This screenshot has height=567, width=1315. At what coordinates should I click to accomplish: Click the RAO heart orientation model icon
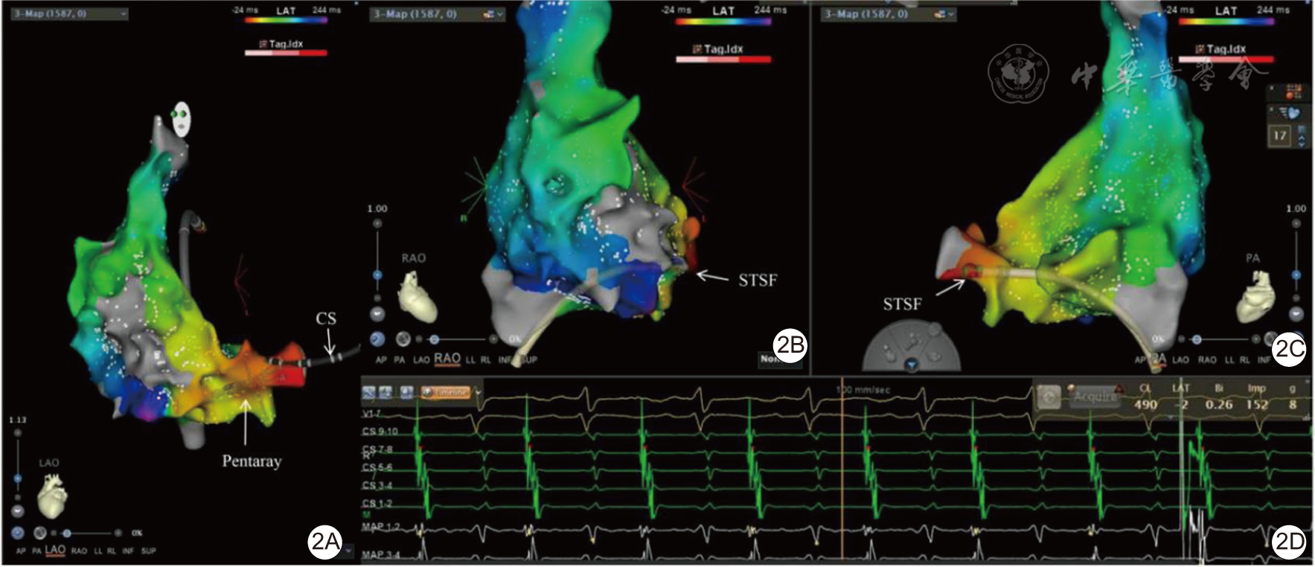[x=416, y=295]
